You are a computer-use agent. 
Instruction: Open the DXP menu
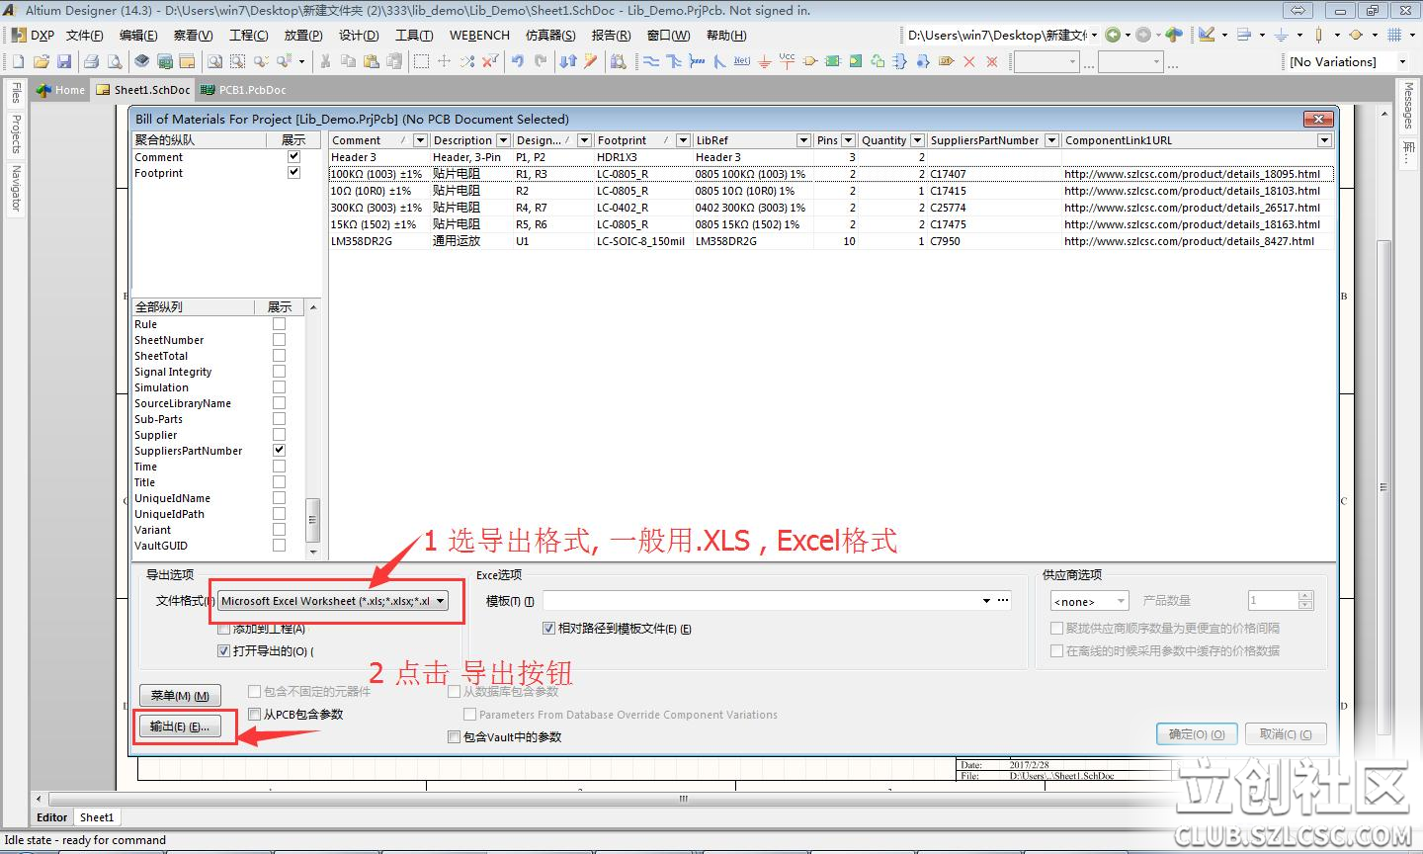pos(34,35)
